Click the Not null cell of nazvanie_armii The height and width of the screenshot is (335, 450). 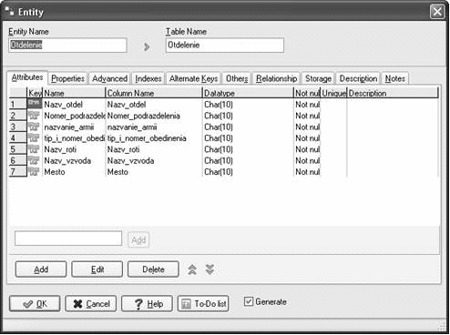(x=307, y=127)
